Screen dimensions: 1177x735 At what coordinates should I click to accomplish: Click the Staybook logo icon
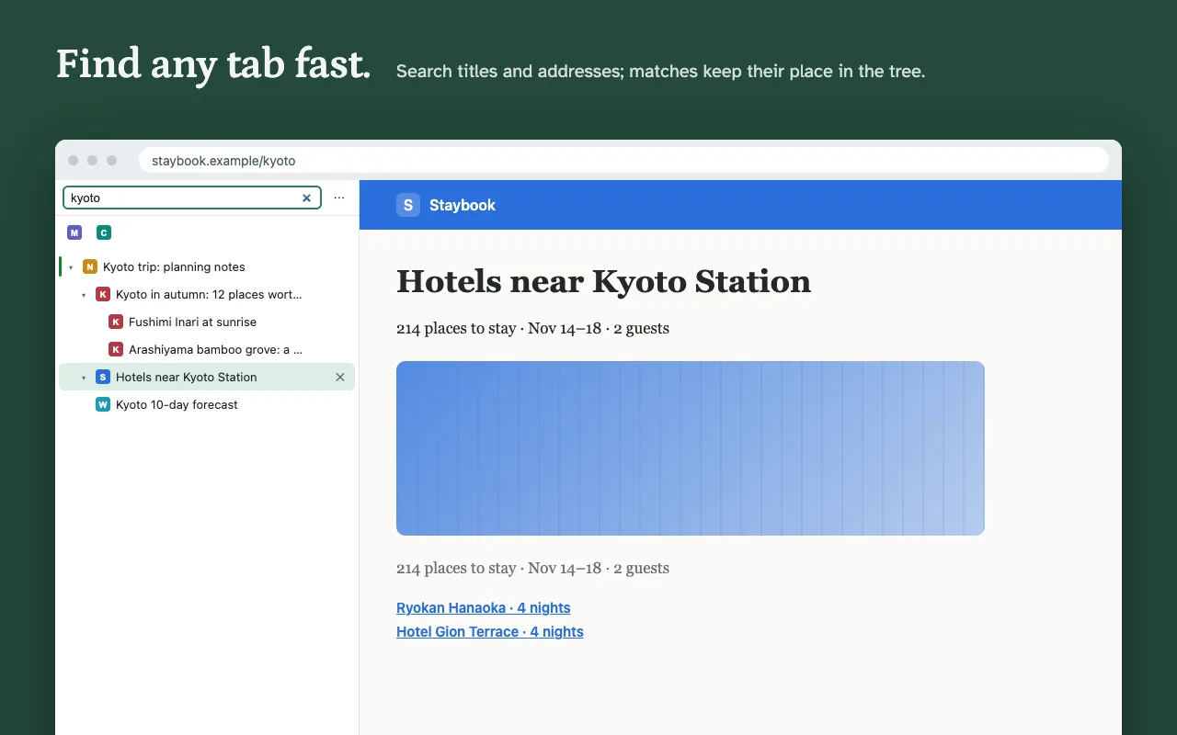click(408, 205)
